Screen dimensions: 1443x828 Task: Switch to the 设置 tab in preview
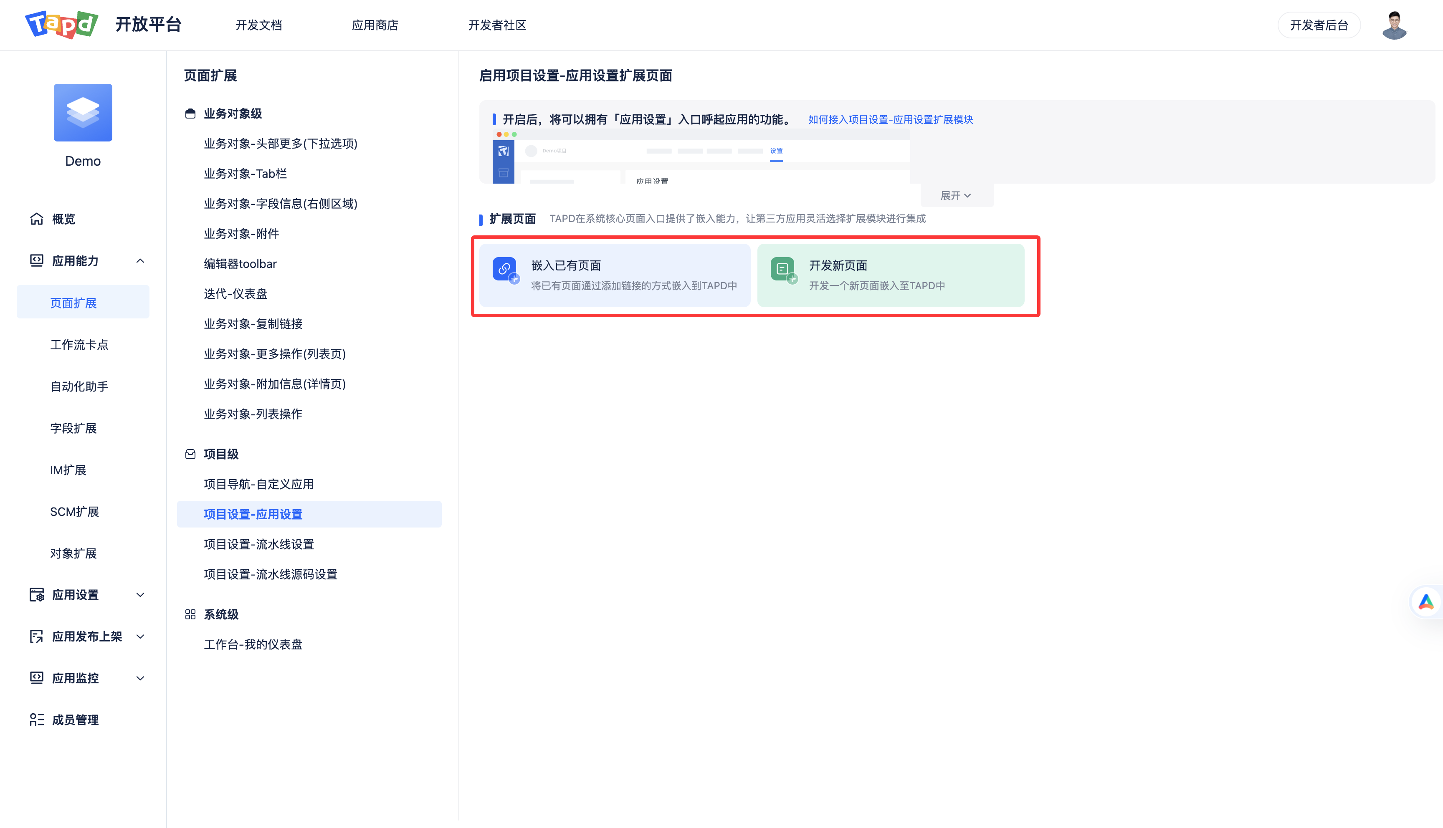tap(776, 150)
